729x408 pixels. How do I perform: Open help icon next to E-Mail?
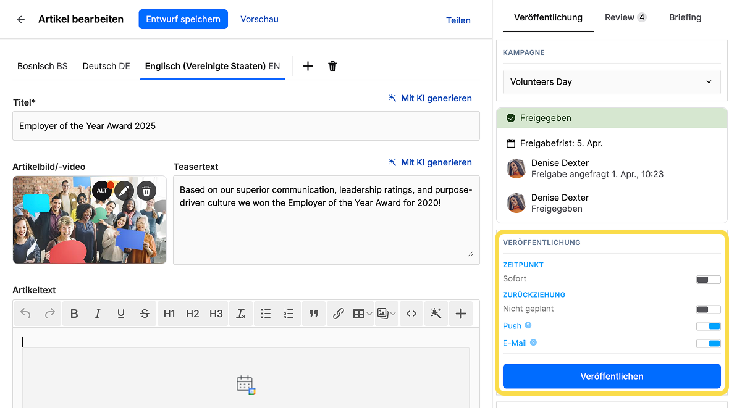click(533, 343)
